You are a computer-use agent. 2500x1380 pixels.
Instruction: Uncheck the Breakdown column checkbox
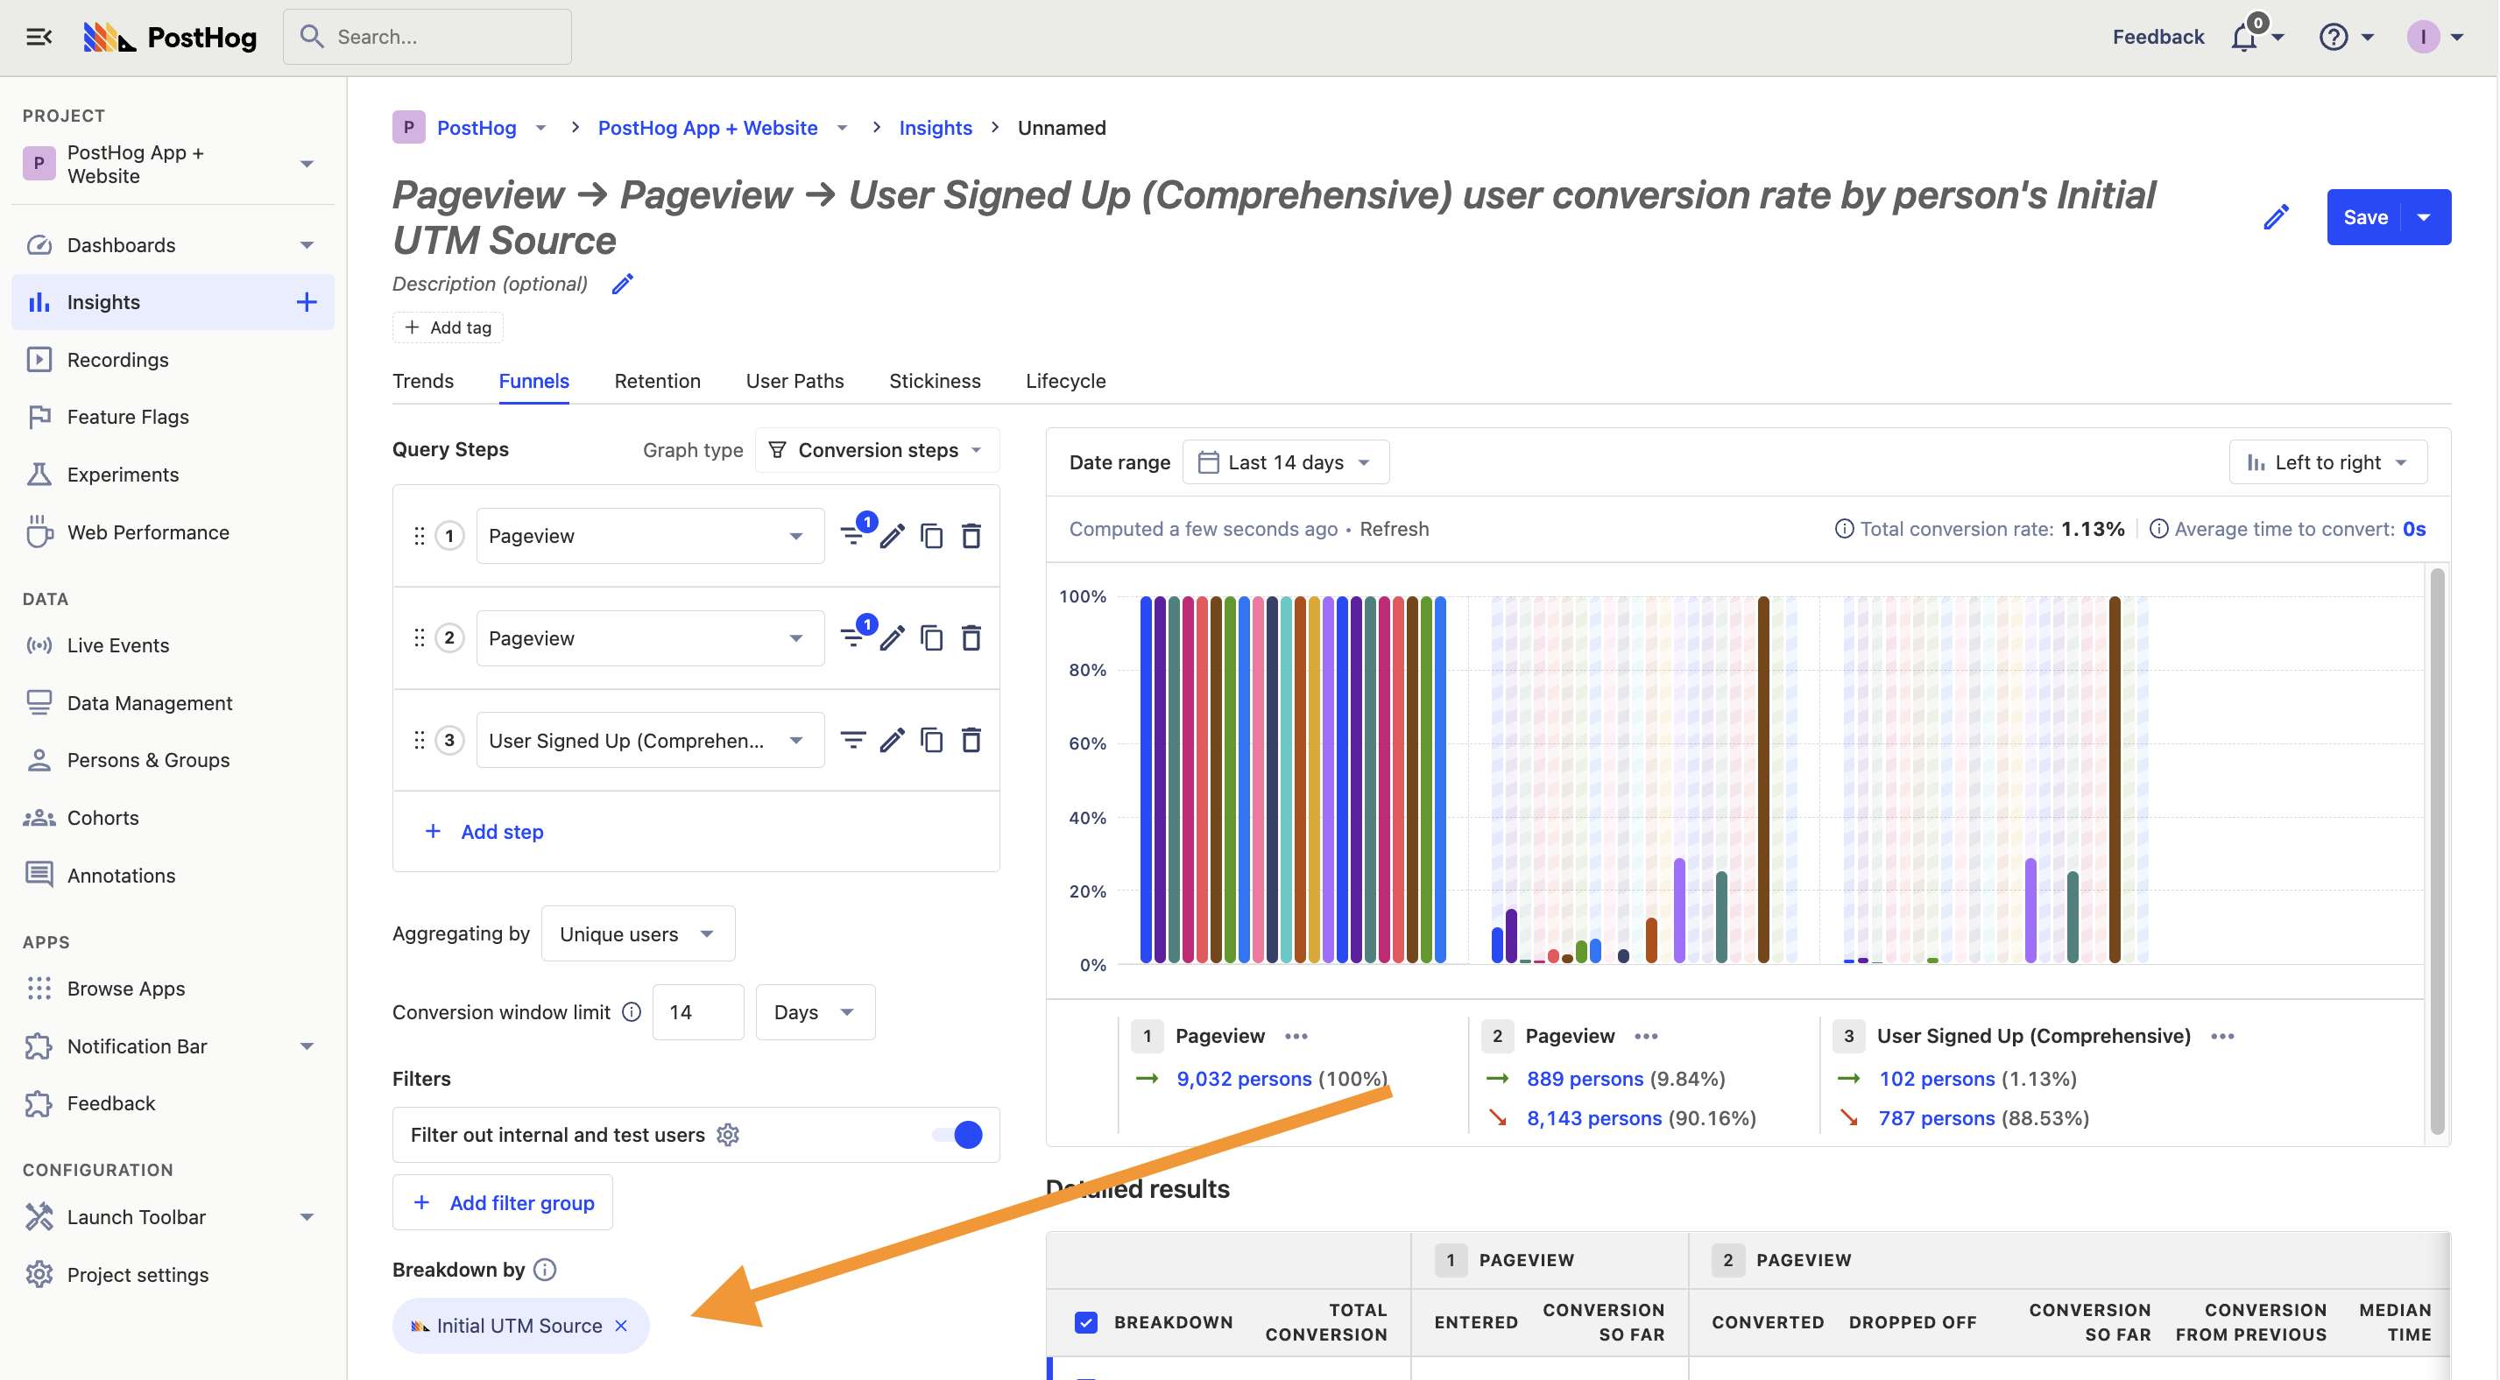coord(1086,1322)
